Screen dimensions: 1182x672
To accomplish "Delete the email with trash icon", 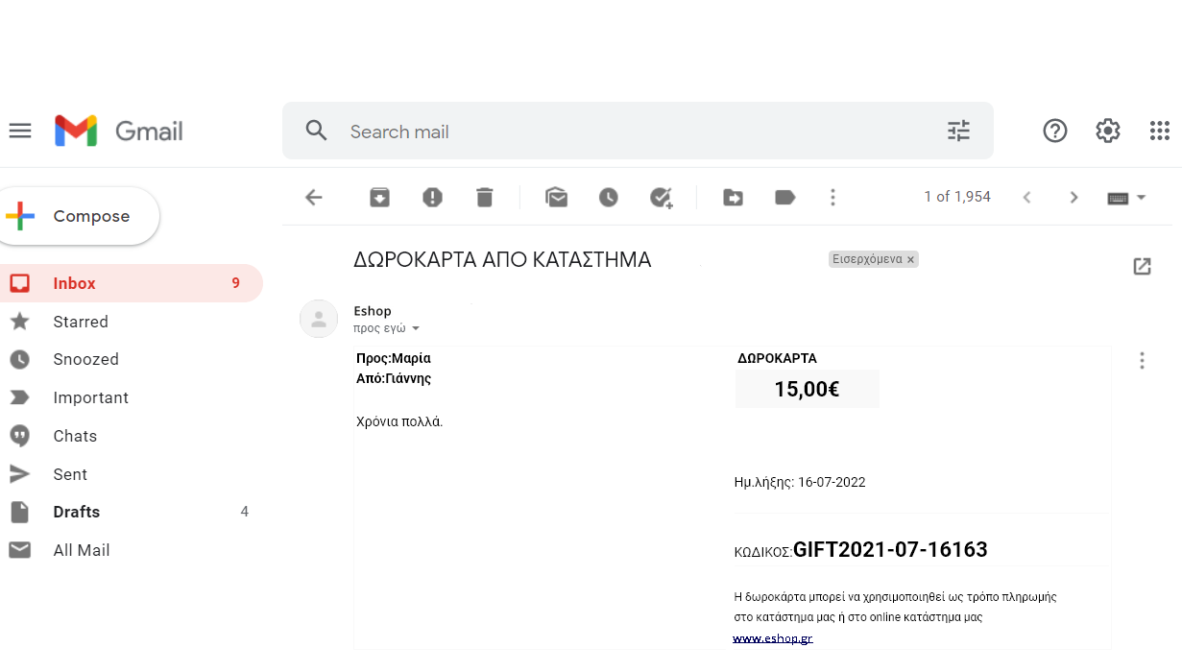I will pos(484,197).
